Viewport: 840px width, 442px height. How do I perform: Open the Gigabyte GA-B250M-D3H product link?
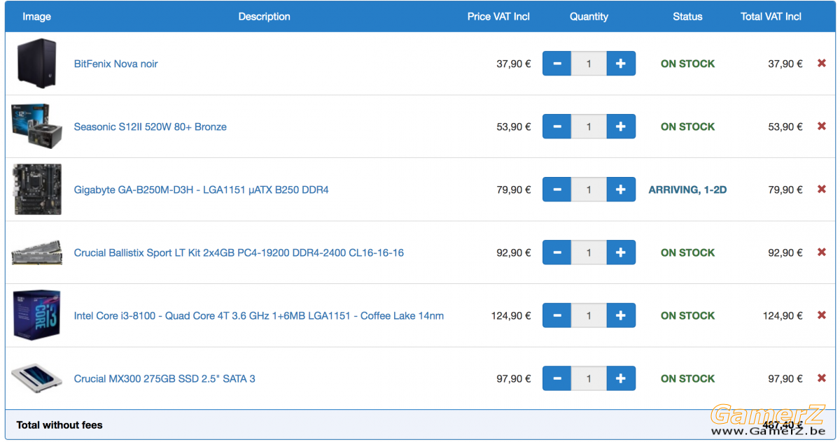[202, 190]
